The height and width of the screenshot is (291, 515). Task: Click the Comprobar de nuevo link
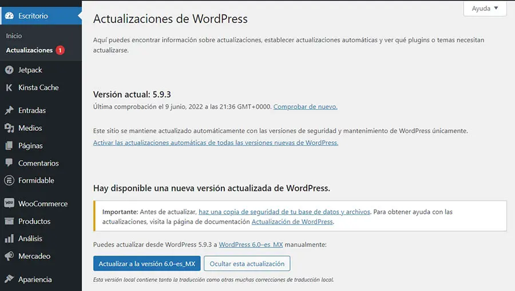tap(305, 106)
